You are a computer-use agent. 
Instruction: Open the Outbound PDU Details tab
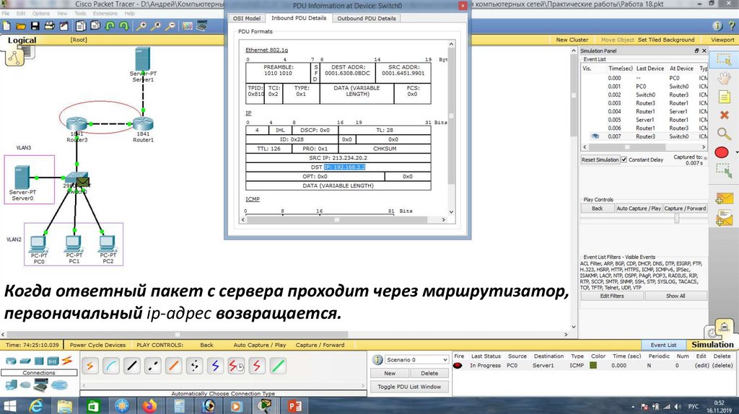point(366,18)
